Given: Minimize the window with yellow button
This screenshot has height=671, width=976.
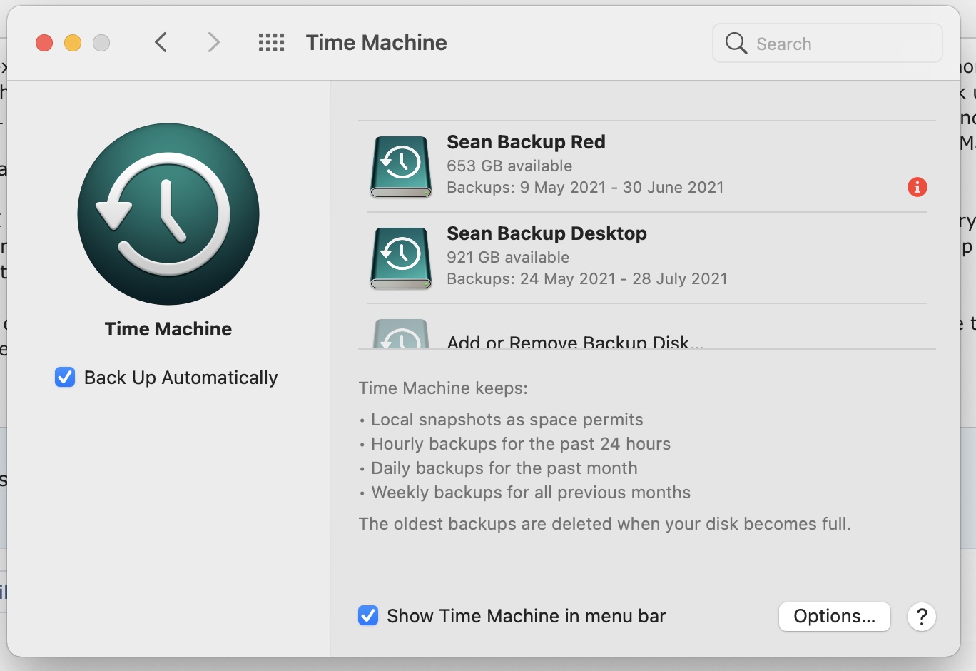Looking at the screenshot, I should (73, 43).
